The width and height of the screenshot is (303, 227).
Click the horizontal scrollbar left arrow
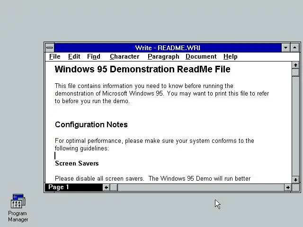(106, 187)
